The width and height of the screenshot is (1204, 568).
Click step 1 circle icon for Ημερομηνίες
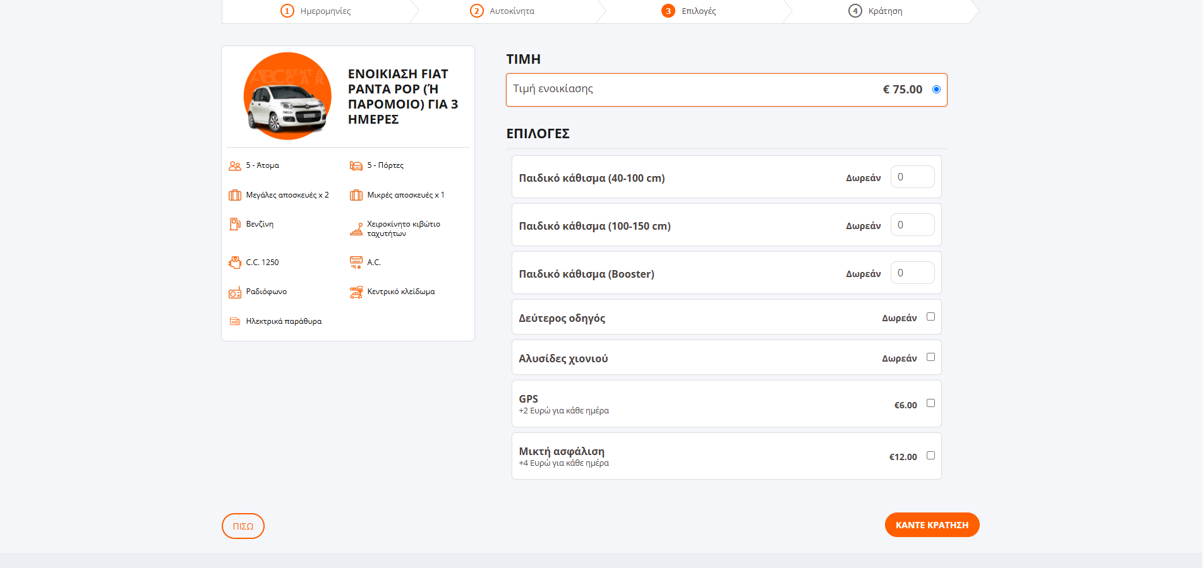click(x=287, y=11)
